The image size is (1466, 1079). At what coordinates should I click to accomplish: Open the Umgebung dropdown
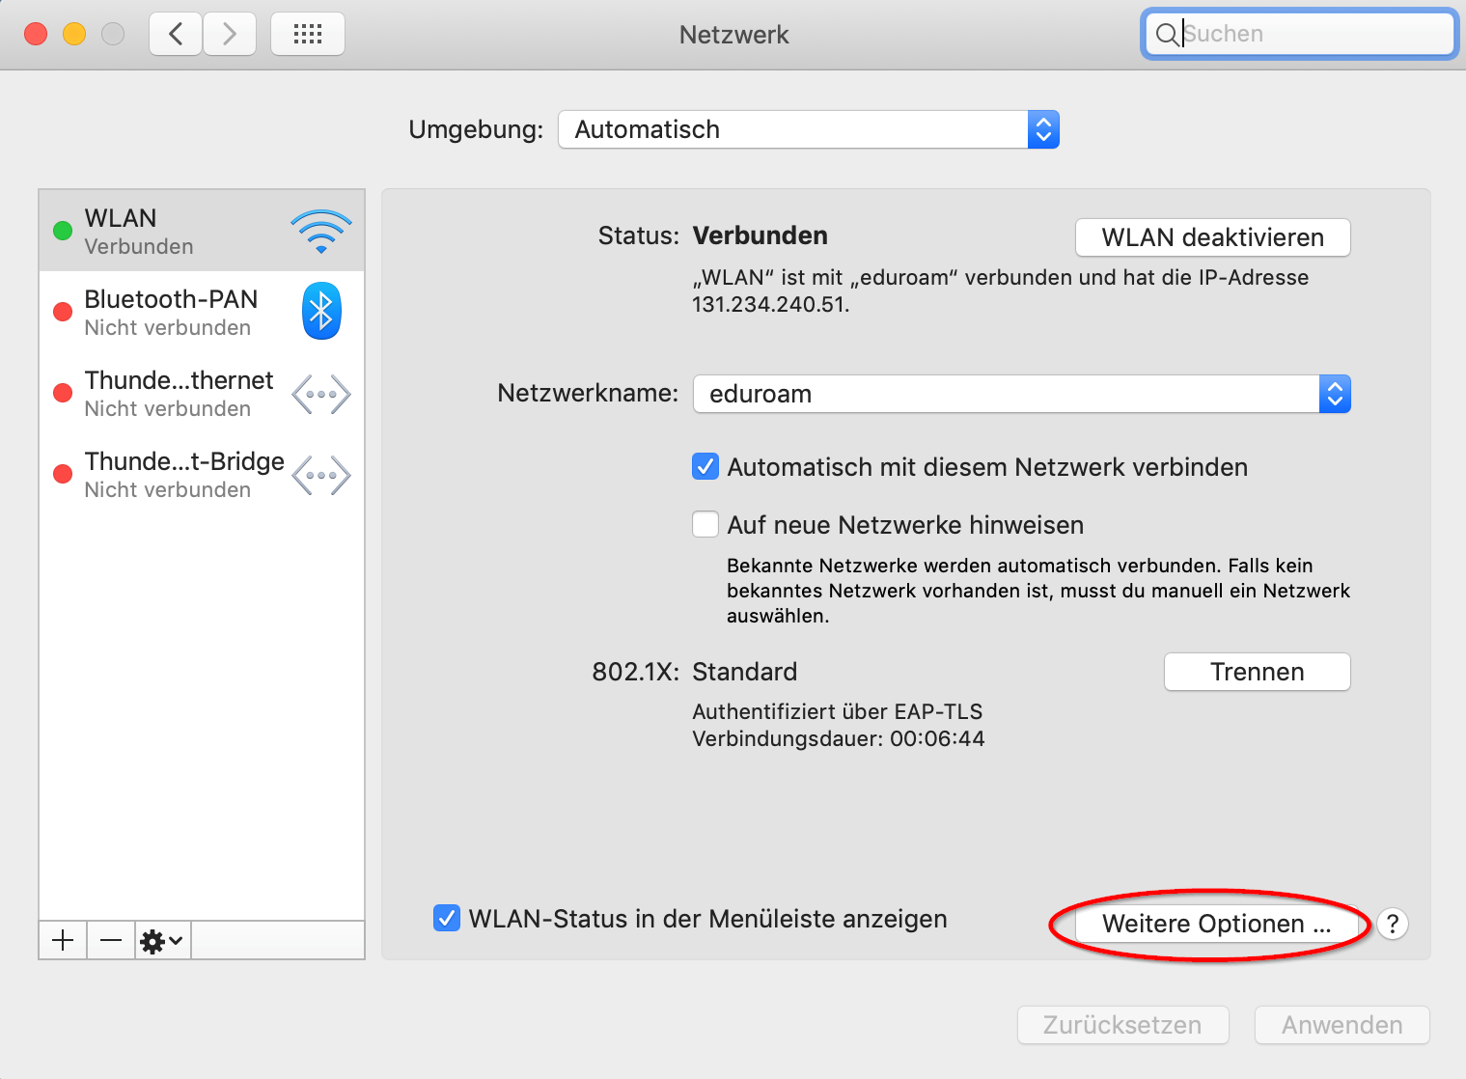point(808,129)
